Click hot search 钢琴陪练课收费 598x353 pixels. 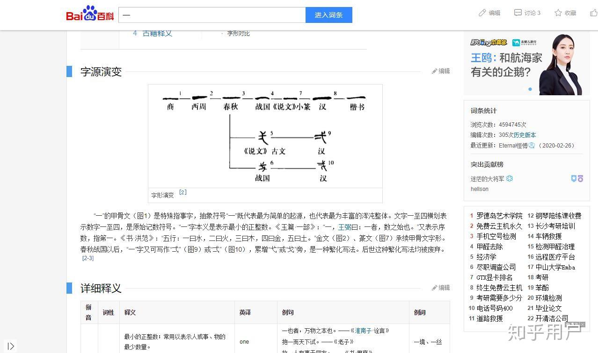click(x=558, y=216)
